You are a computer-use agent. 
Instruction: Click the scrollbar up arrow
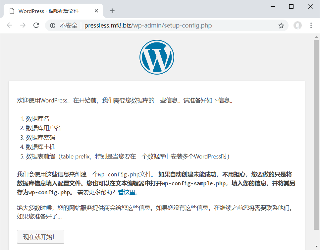point(317,37)
